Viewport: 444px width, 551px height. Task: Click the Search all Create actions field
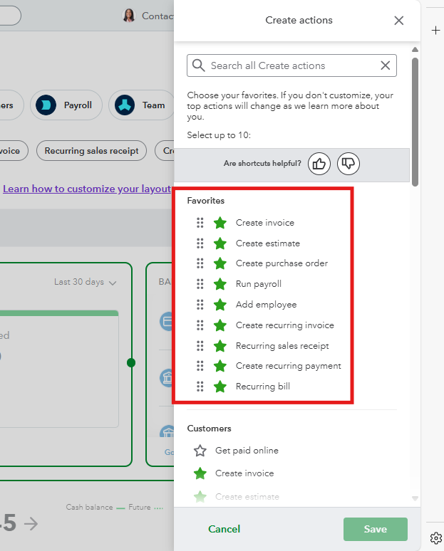(291, 65)
